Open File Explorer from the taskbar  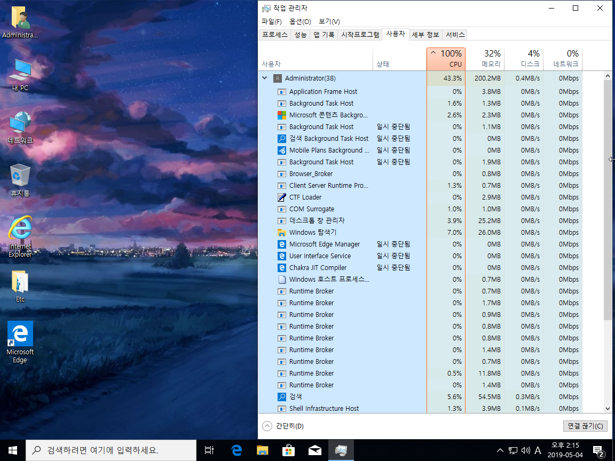263,450
